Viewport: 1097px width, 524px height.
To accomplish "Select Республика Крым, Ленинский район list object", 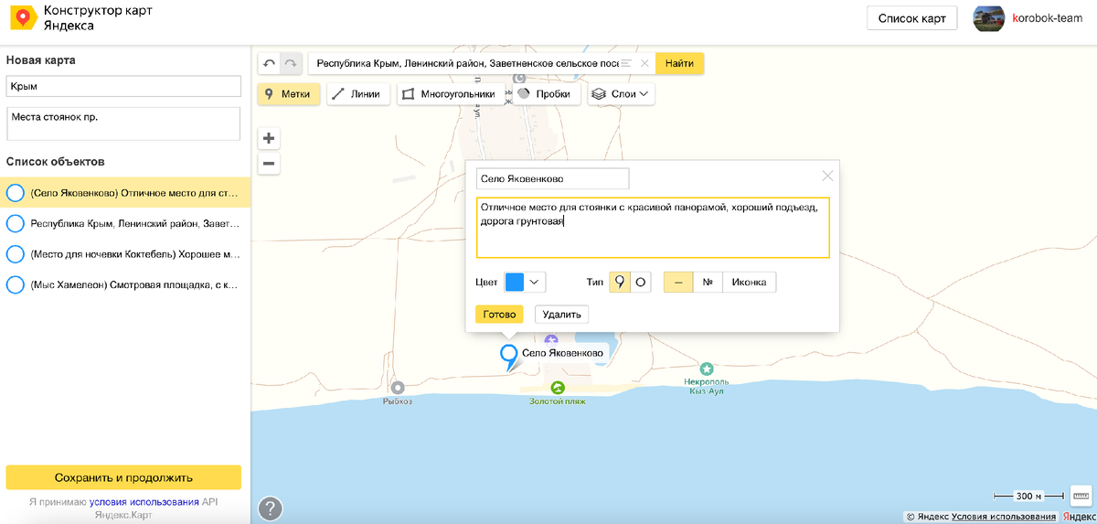I will point(125,223).
